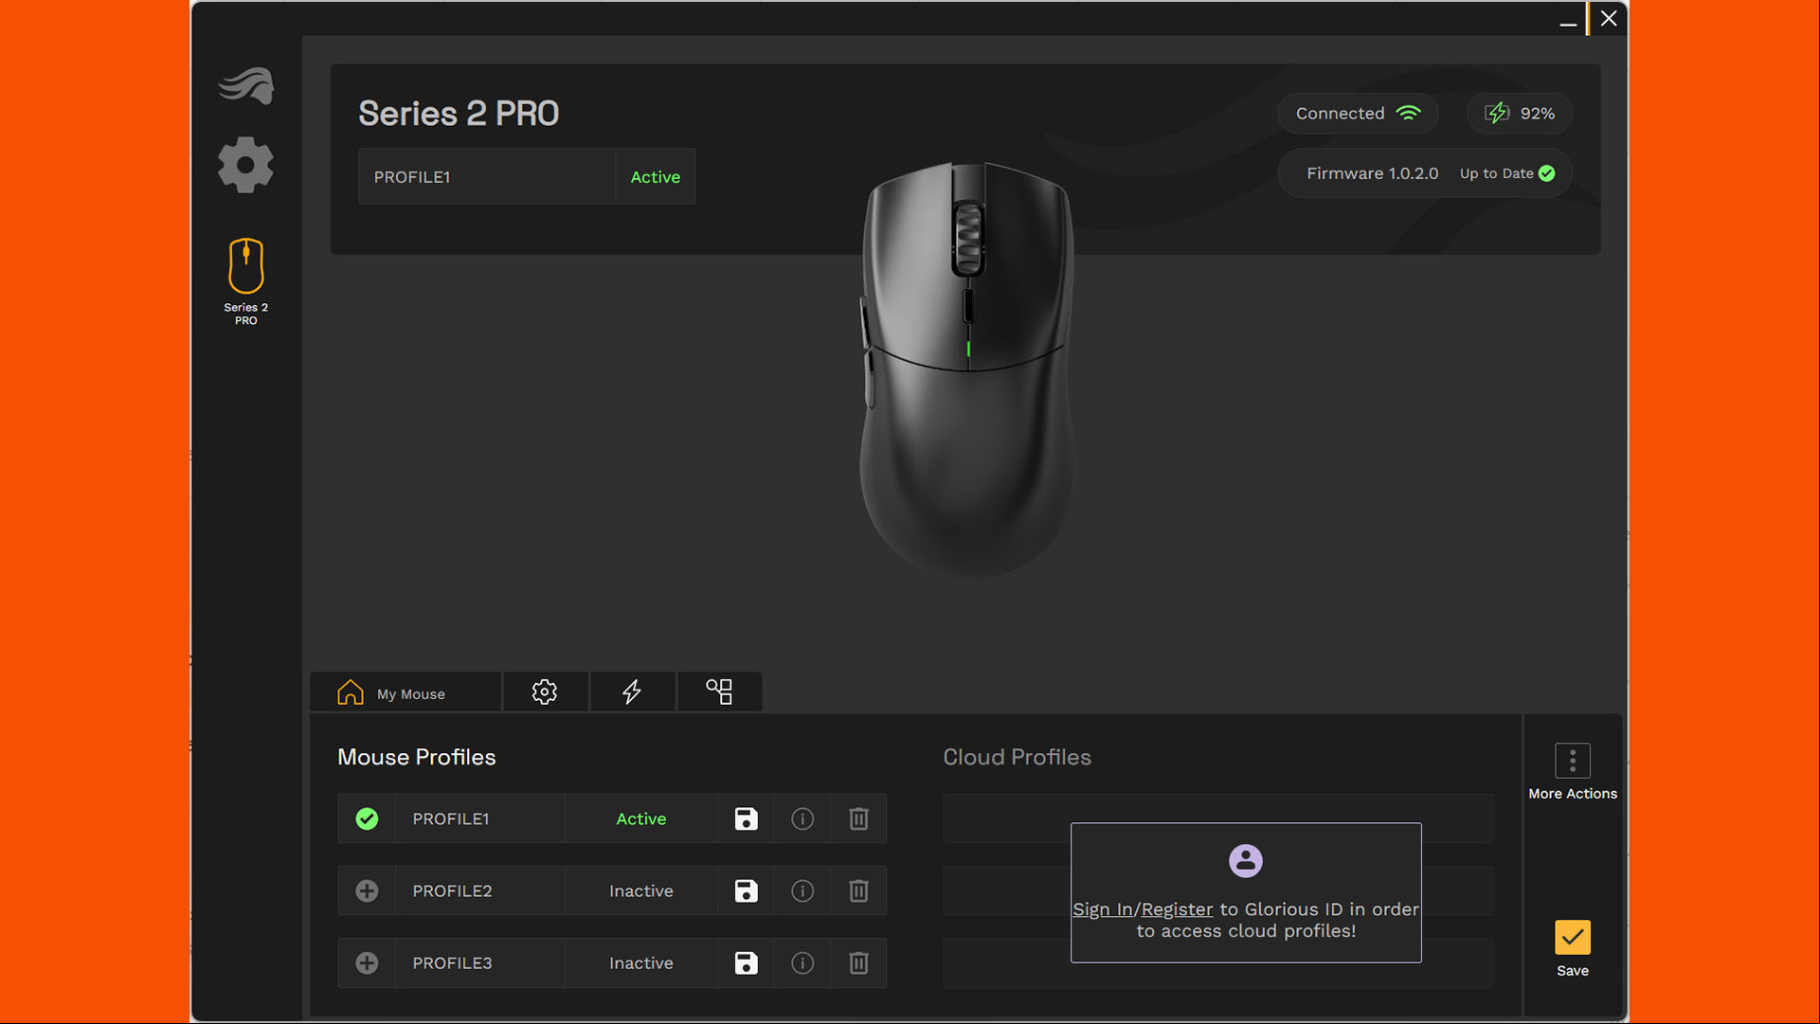This screenshot has height=1024, width=1820.
Task: Click the active check icon for PROFILE1
Action: [367, 818]
